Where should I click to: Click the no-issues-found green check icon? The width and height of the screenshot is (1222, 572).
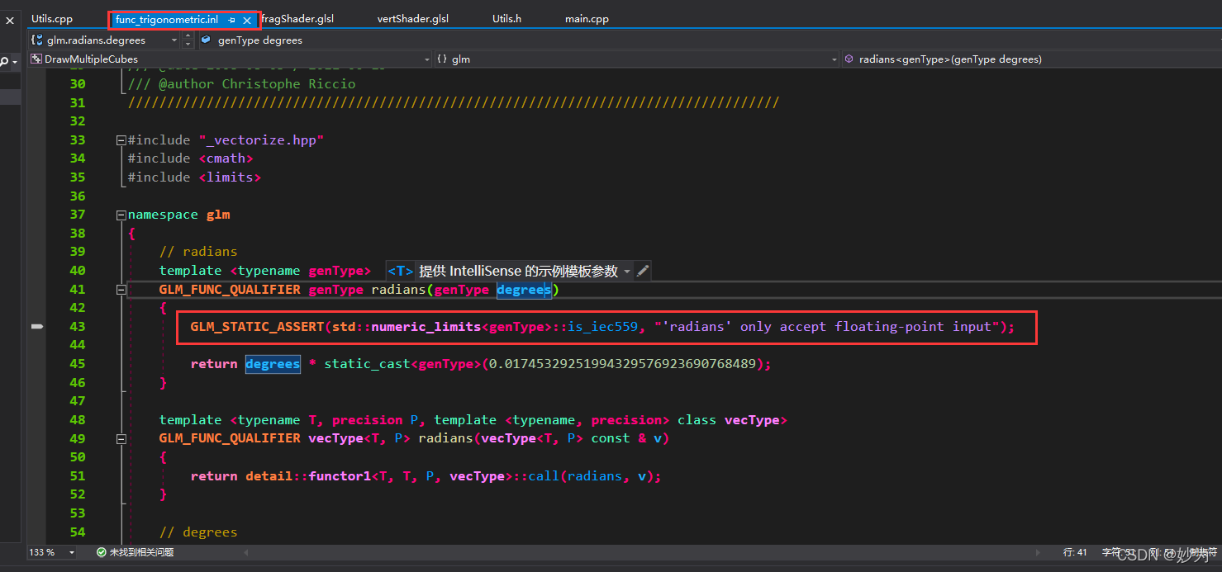101,552
